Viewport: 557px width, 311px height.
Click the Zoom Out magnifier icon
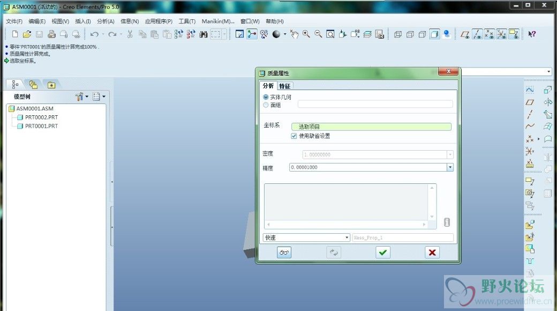tap(318, 34)
